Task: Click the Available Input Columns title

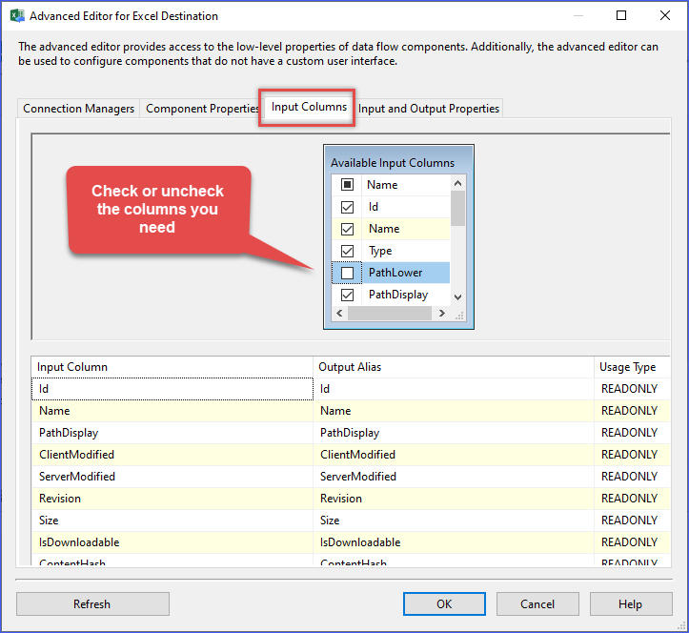Action: pos(393,163)
